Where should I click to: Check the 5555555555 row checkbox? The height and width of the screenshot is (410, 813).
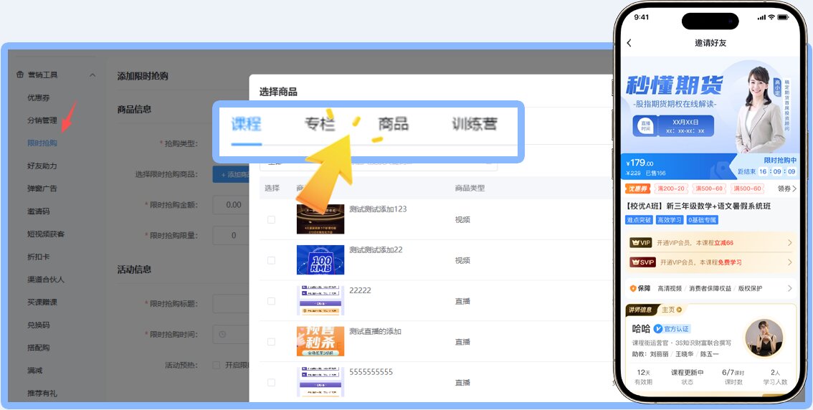271,383
